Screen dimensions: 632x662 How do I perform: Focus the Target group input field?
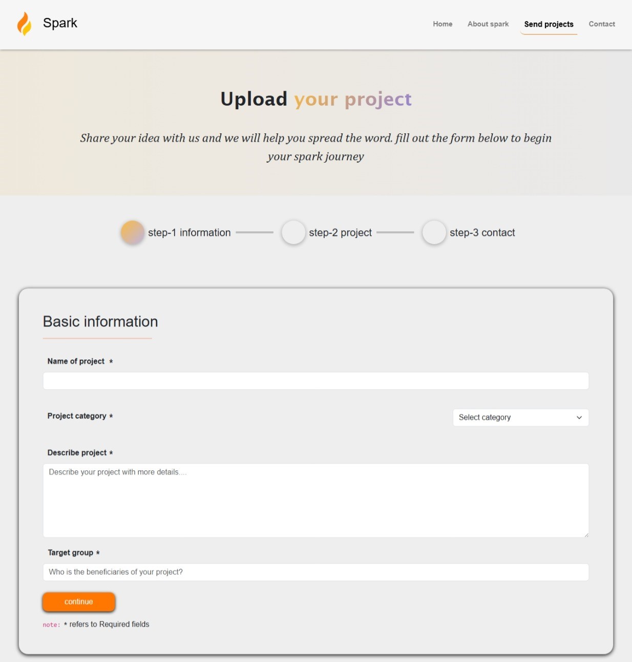tap(315, 572)
